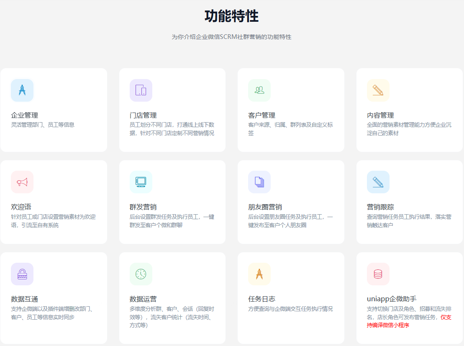Select the 群发营销 heading

[x=143, y=207]
